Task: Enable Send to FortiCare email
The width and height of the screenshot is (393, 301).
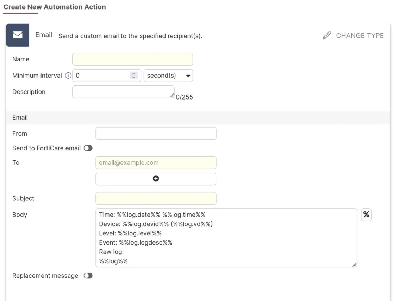Action: 88,148
